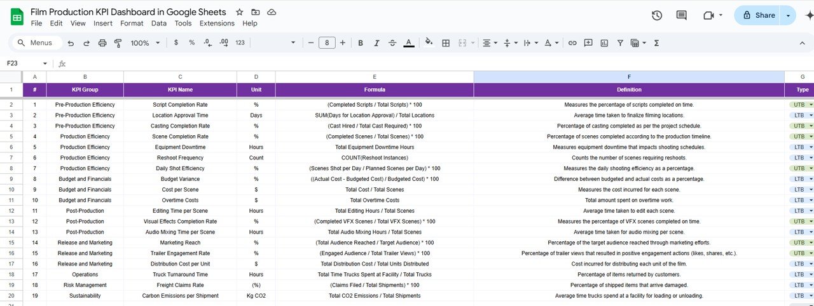Image resolution: width=814 pixels, height=306 pixels.
Task: Click the font size field showing 8
Action: tap(327, 43)
